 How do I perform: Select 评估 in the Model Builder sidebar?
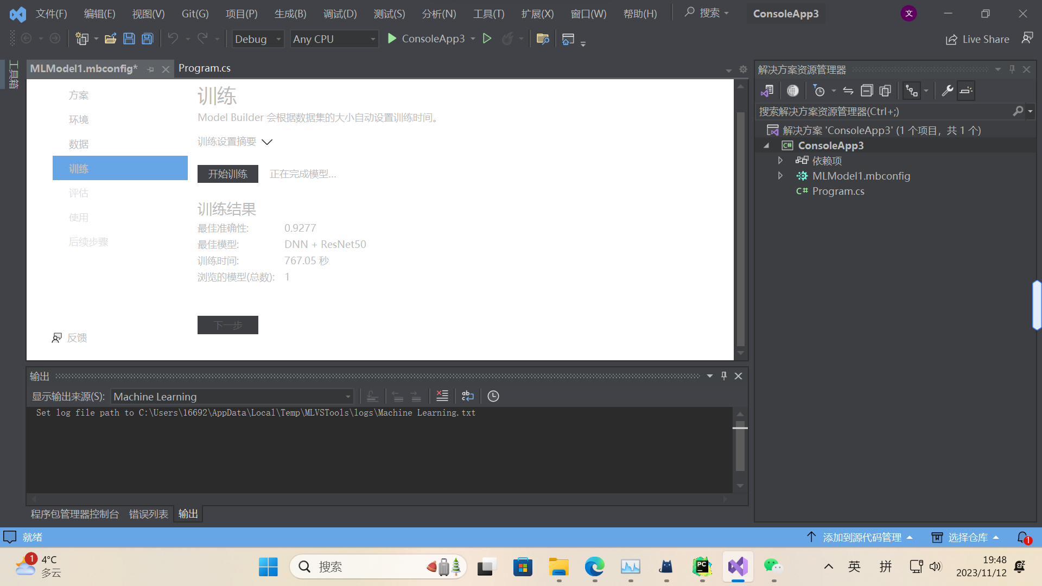[79, 193]
